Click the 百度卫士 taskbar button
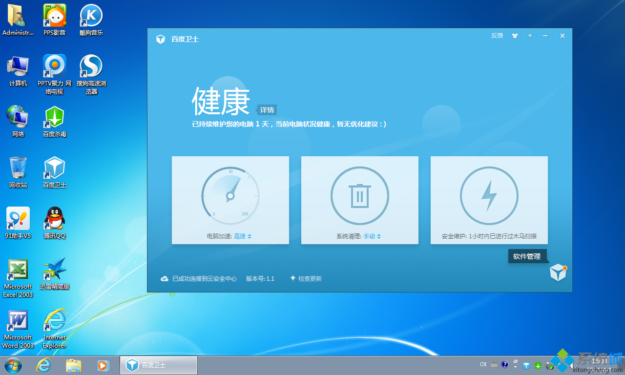625x375 pixels. (x=159, y=365)
